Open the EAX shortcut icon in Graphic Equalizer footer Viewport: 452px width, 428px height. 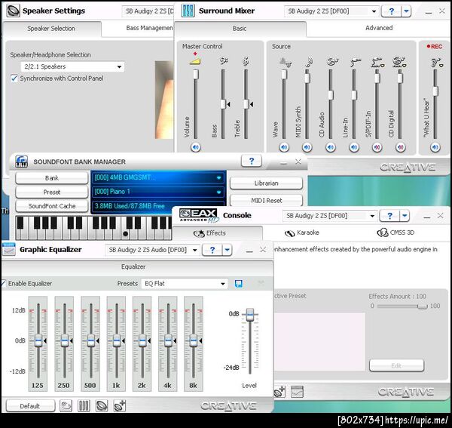tap(102, 406)
